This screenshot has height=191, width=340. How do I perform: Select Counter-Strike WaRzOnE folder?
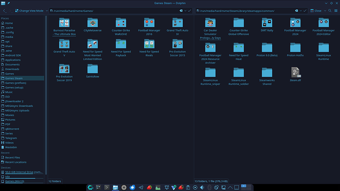click(x=121, y=27)
